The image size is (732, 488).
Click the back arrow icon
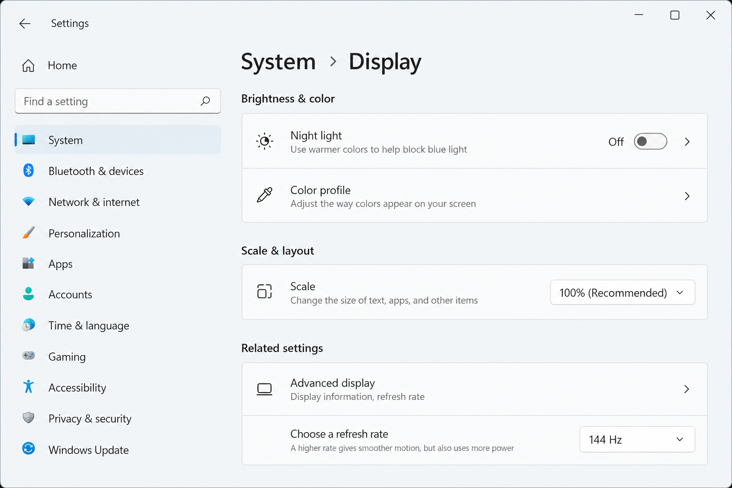pyautogui.click(x=25, y=23)
